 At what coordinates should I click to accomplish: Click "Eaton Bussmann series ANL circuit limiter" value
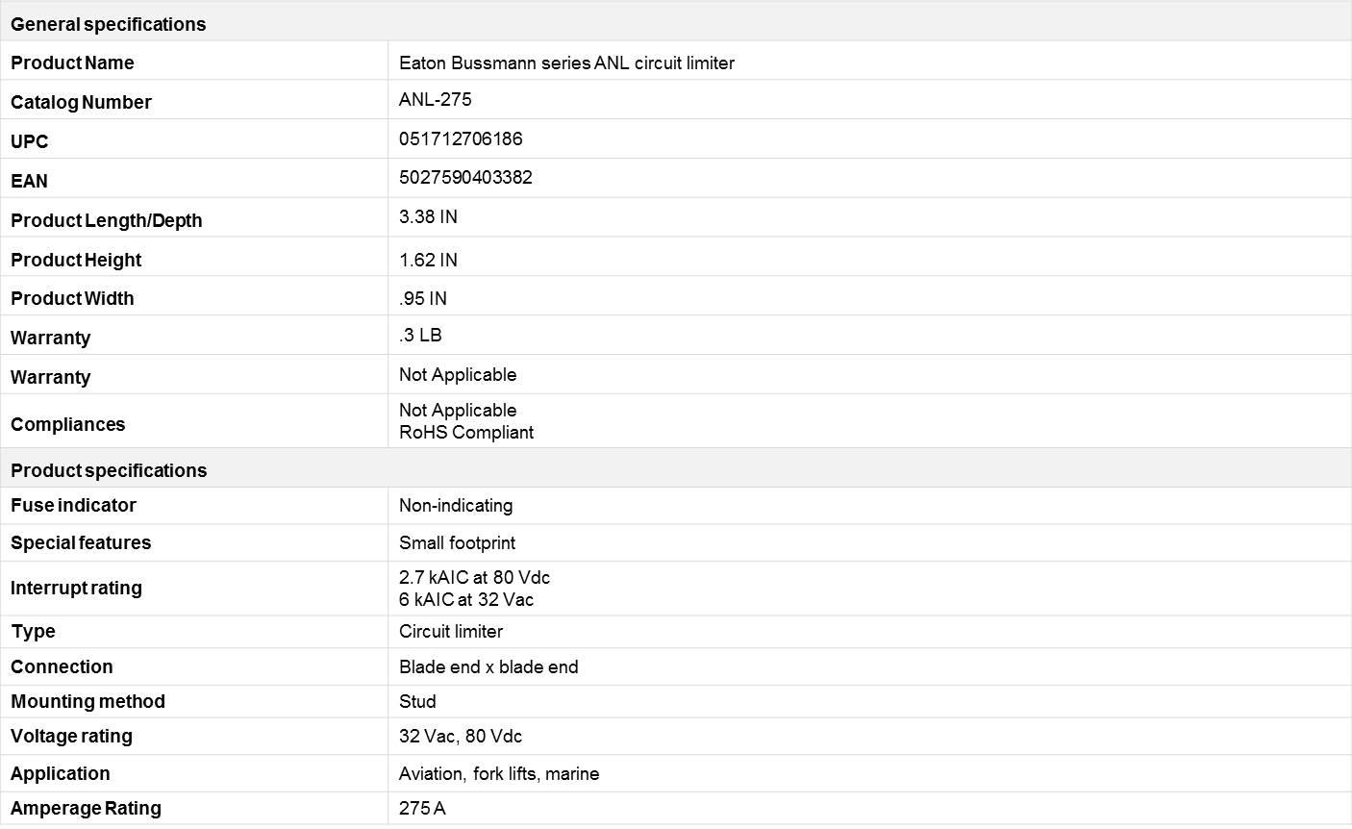[566, 63]
